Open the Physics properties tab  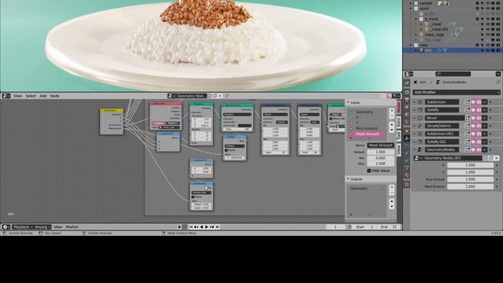[407, 153]
